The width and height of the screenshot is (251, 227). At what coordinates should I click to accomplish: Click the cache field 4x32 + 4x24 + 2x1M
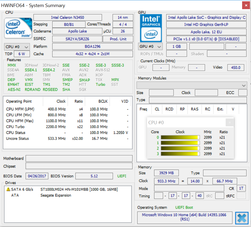[92, 54]
